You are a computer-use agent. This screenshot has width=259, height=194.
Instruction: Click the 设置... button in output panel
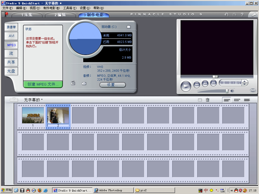[x=113, y=85]
